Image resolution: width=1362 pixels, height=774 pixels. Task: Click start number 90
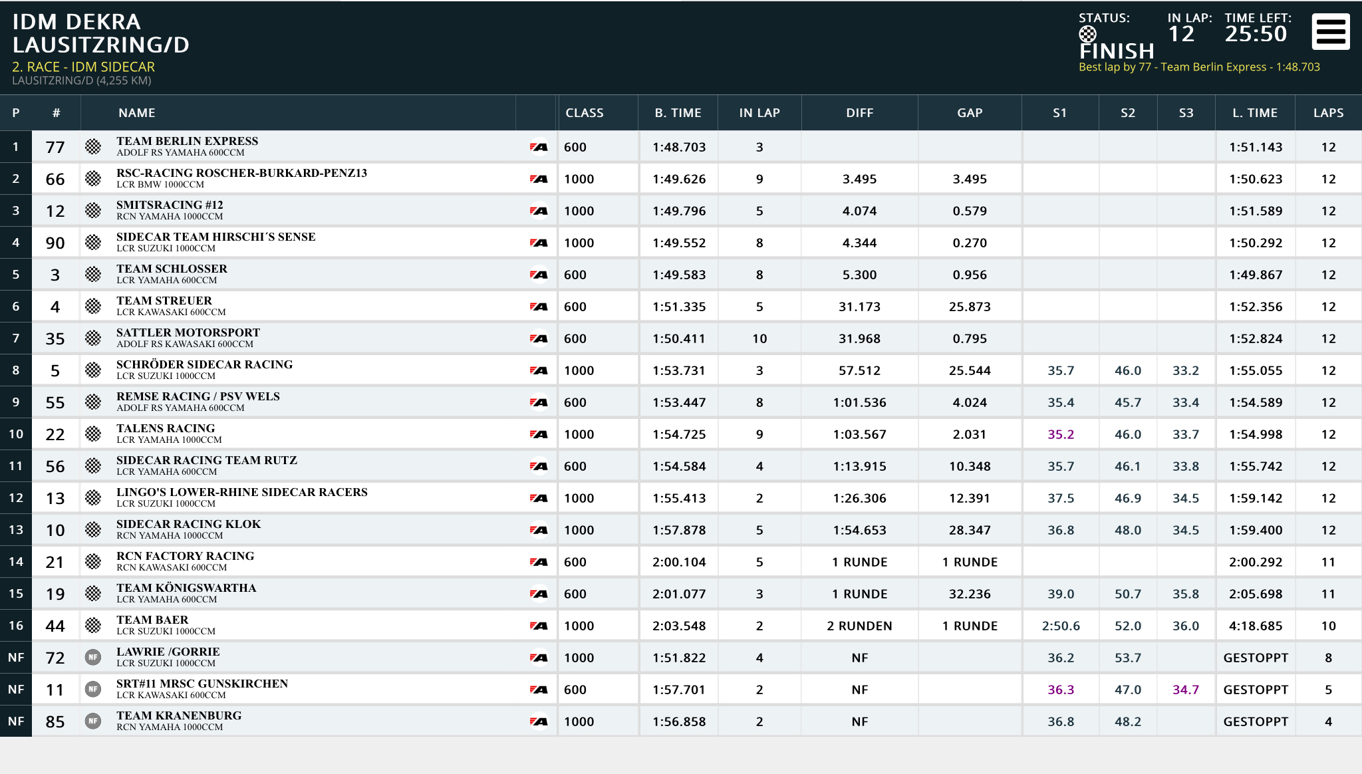pyautogui.click(x=55, y=243)
